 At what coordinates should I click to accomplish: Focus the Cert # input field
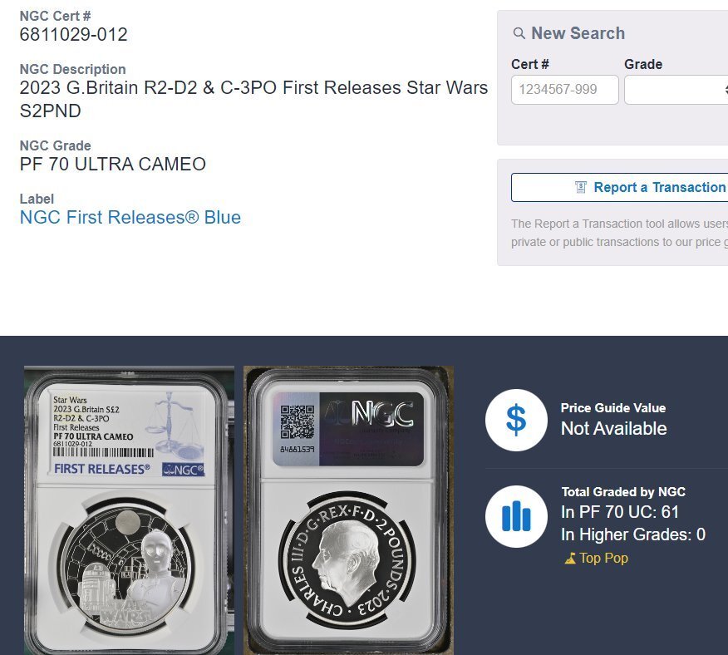[x=564, y=90]
